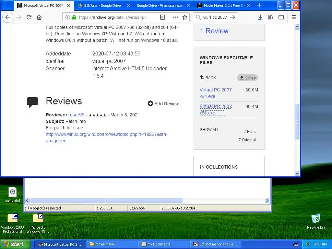332x249 pixels.
Task: Click the browser vertical scrollbar thumb
Action: [297, 121]
